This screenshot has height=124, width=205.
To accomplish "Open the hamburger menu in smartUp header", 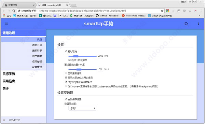I will (6, 24).
